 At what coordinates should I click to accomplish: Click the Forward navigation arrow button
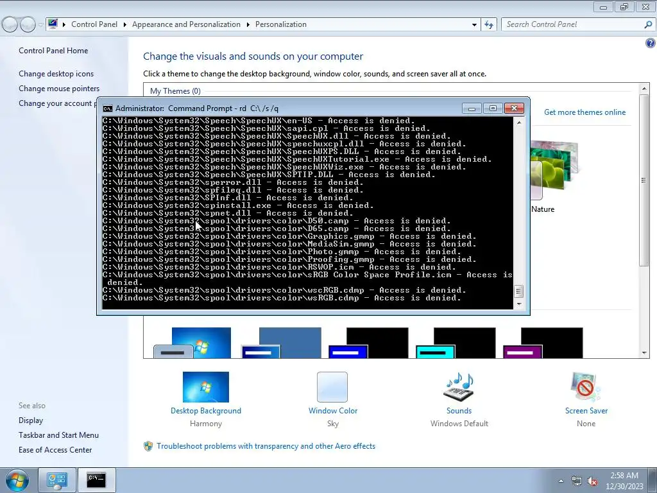(28, 25)
